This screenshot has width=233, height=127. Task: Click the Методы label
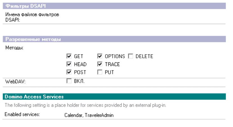tap(14, 48)
